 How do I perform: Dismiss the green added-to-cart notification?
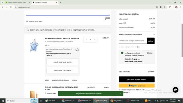[121, 94]
